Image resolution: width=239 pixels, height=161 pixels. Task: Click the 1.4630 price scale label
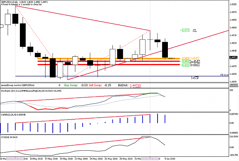pyautogui.click(x=233, y=43)
